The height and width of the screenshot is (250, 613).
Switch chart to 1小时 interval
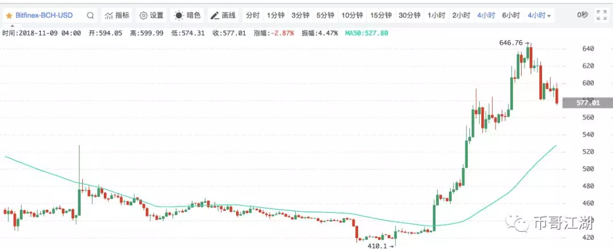(436, 16)
